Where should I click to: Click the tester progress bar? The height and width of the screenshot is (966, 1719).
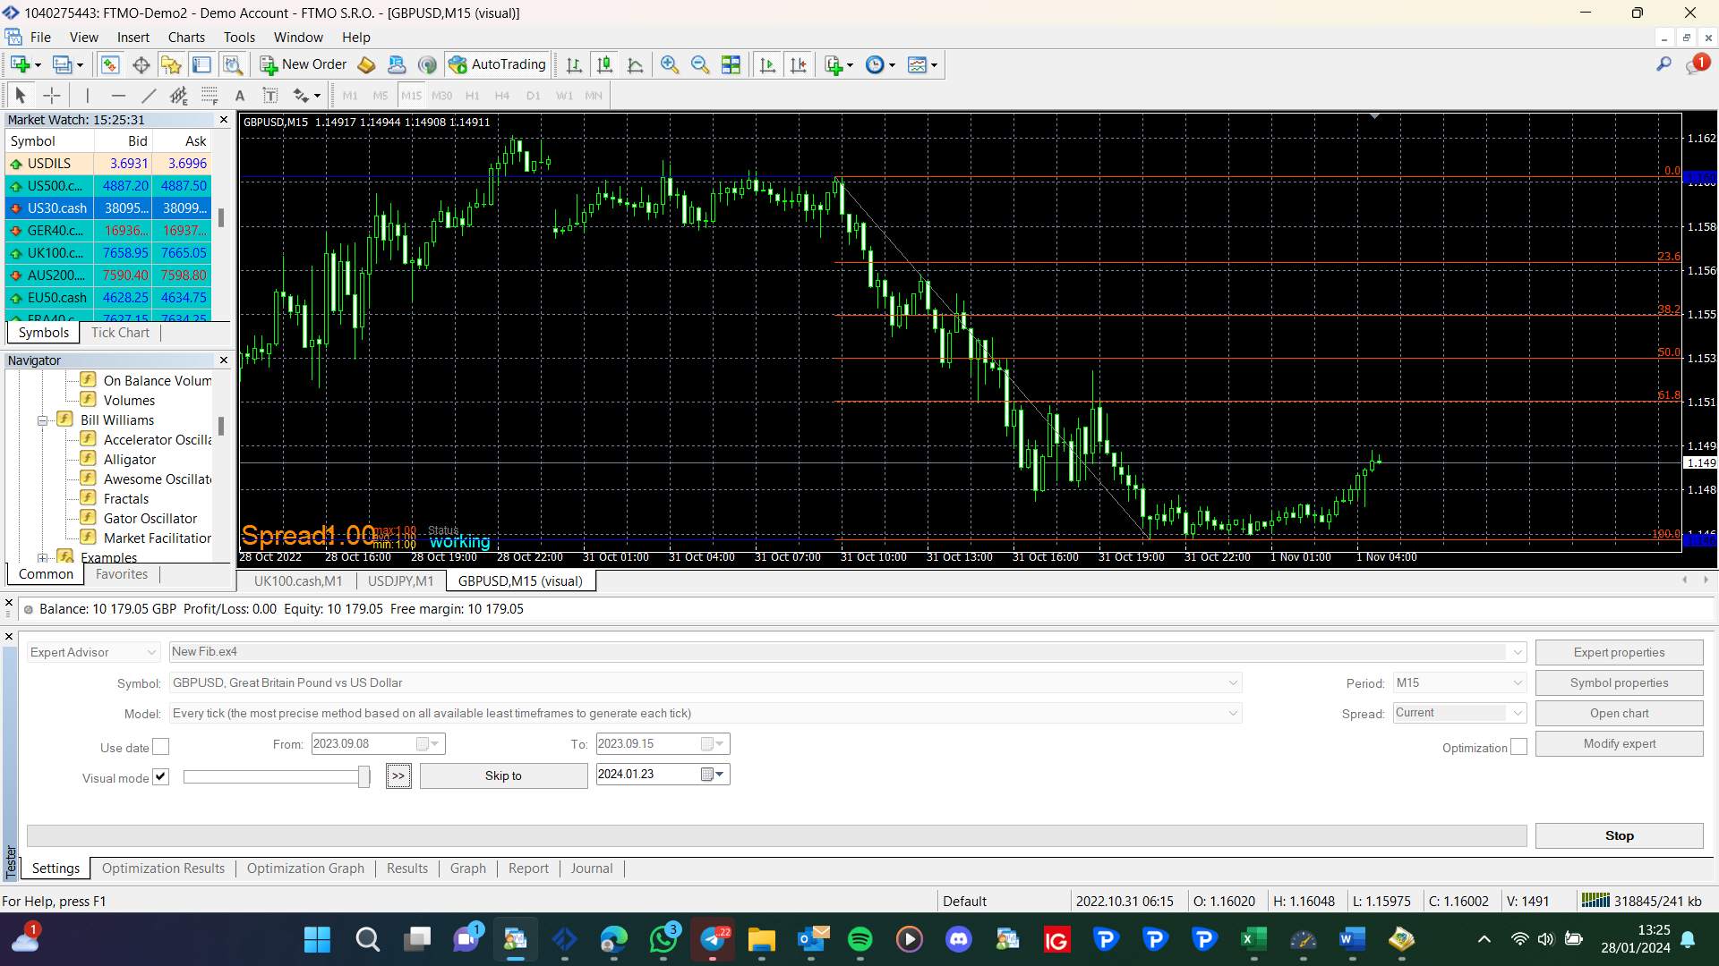coord(776,835)
